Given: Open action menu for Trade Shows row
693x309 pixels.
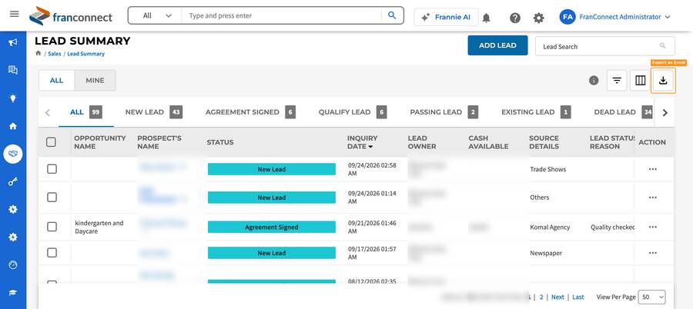Looking at the screenshot, I should tap(653, 169).
